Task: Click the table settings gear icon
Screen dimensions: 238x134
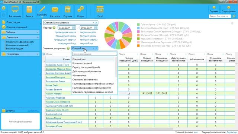Action: tap(44, 54)
